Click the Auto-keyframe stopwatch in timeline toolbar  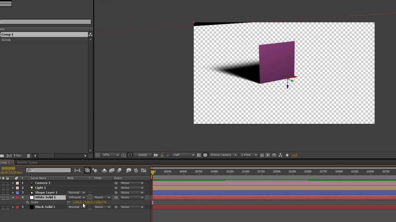[136, 170]
